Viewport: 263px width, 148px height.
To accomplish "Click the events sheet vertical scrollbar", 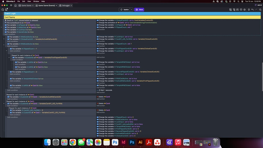I will (262, 77).
